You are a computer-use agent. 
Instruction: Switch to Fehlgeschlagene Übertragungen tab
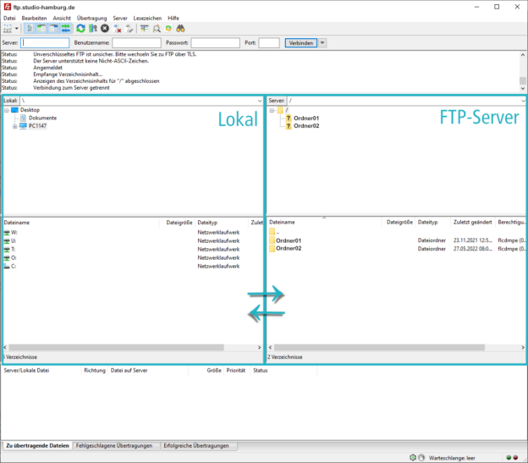point(114,445)
